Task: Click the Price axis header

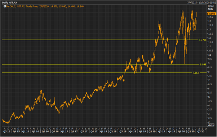Action: click(x=211, y=6)
